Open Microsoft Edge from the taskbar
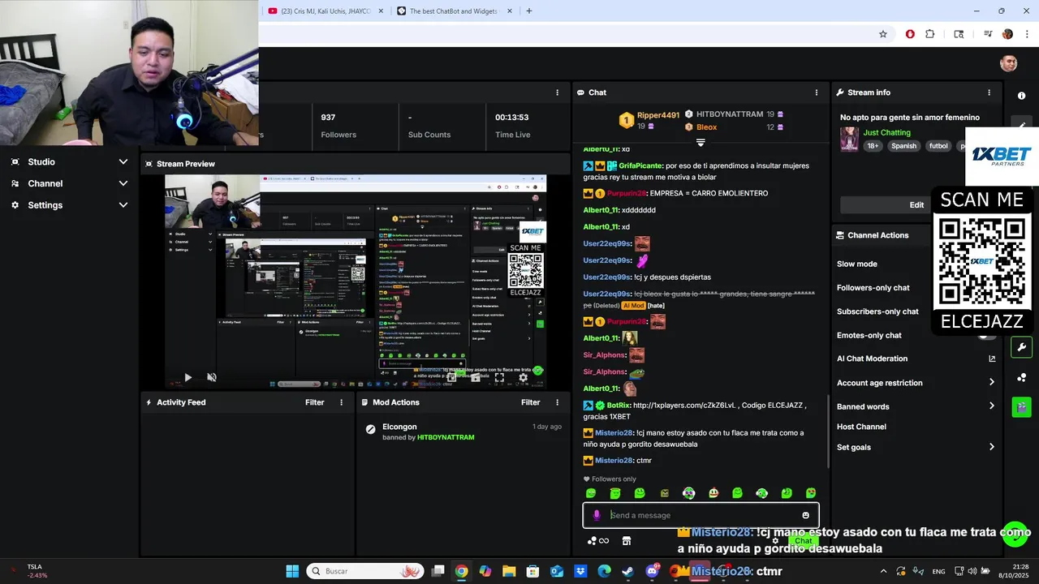The image size is (1039, 584). point(604,571)
